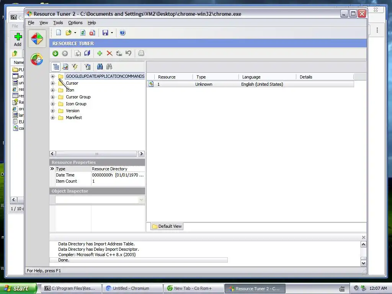The width and height of the screenshot is (392, 294).
Task: Click the Save floppy disk icon
Action: click(x=105, y=33)
